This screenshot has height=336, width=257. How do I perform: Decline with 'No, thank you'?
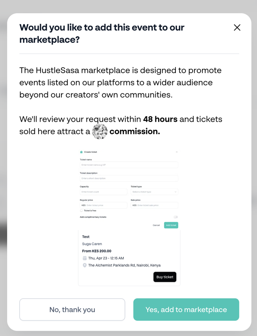click(72, 309)
